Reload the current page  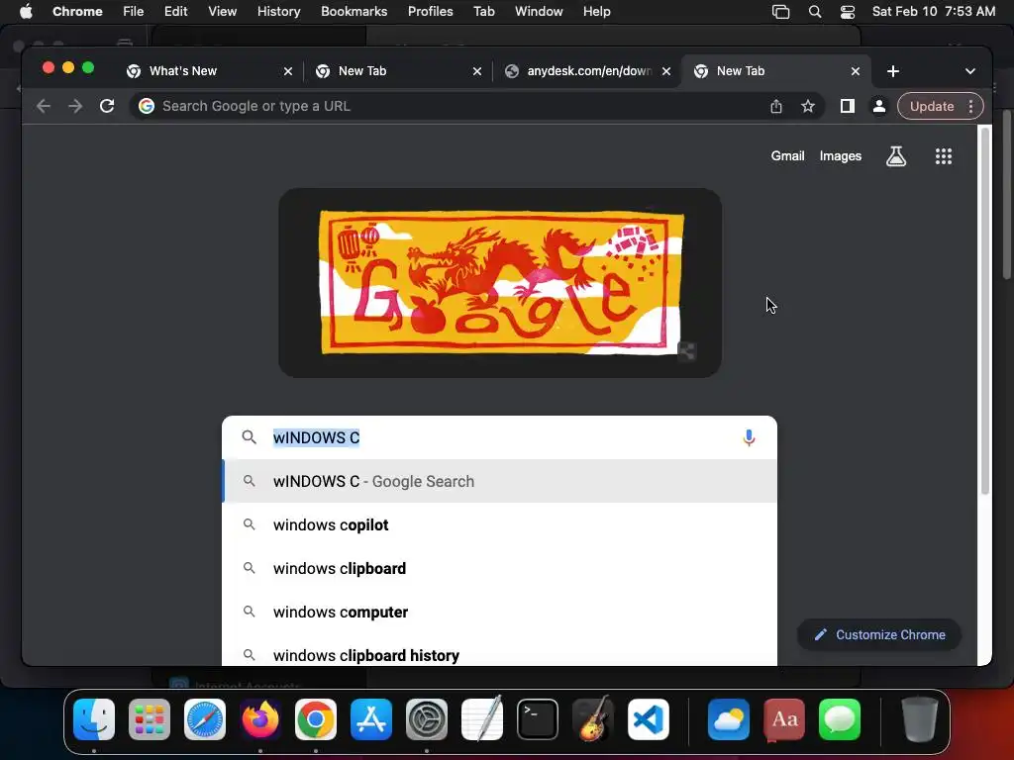pyautogui.click(x=107, y=106)
